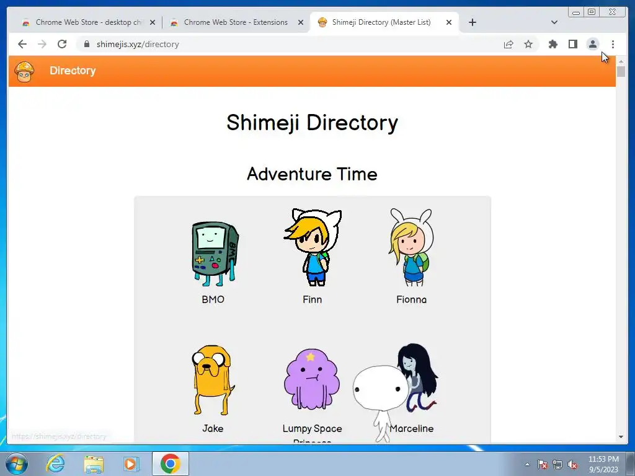This screenshot has width=635, height=476.
Task: Close the Chrome Web Store desktop tab
Action: 153,22
